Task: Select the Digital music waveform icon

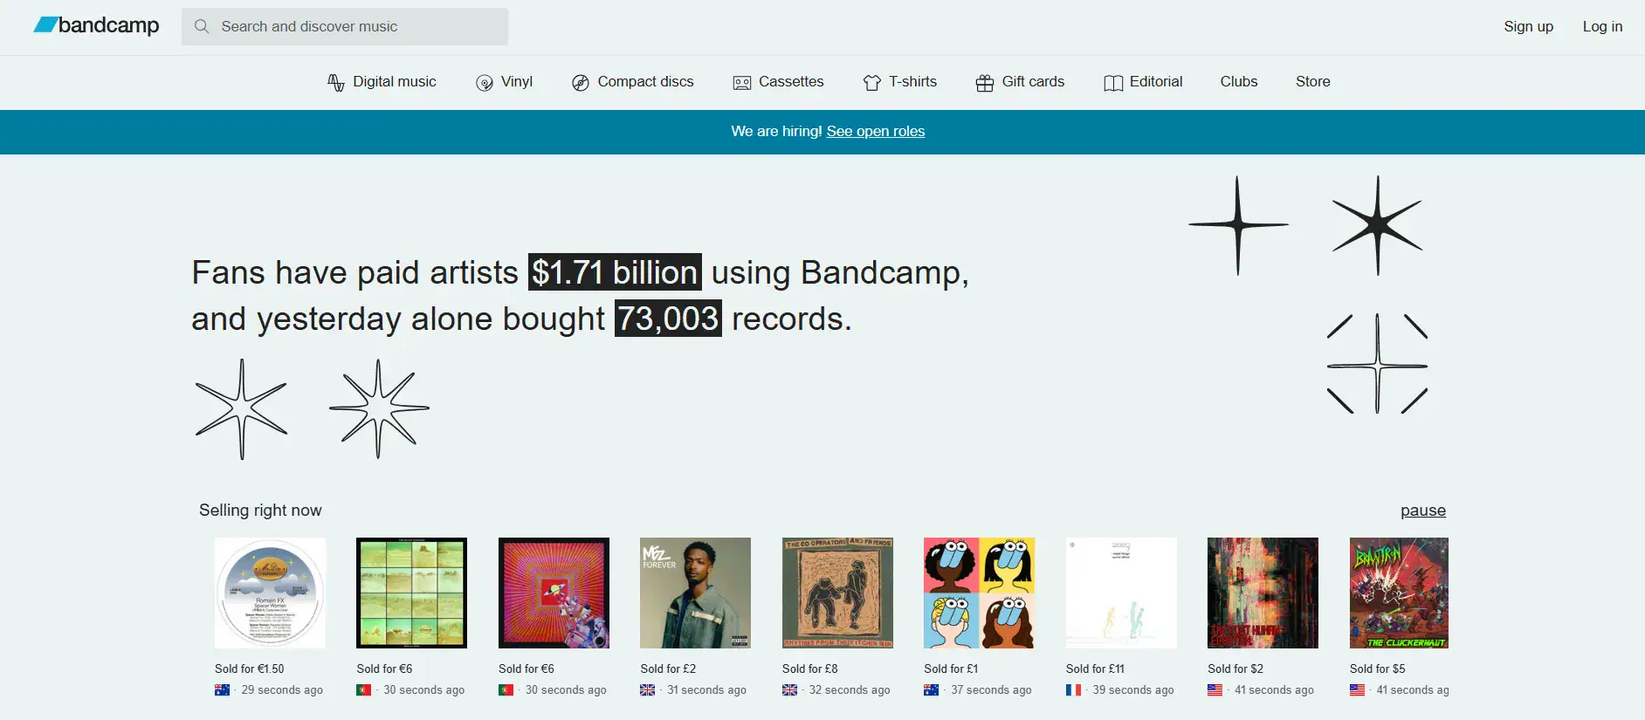Action: tap(337, 82)
